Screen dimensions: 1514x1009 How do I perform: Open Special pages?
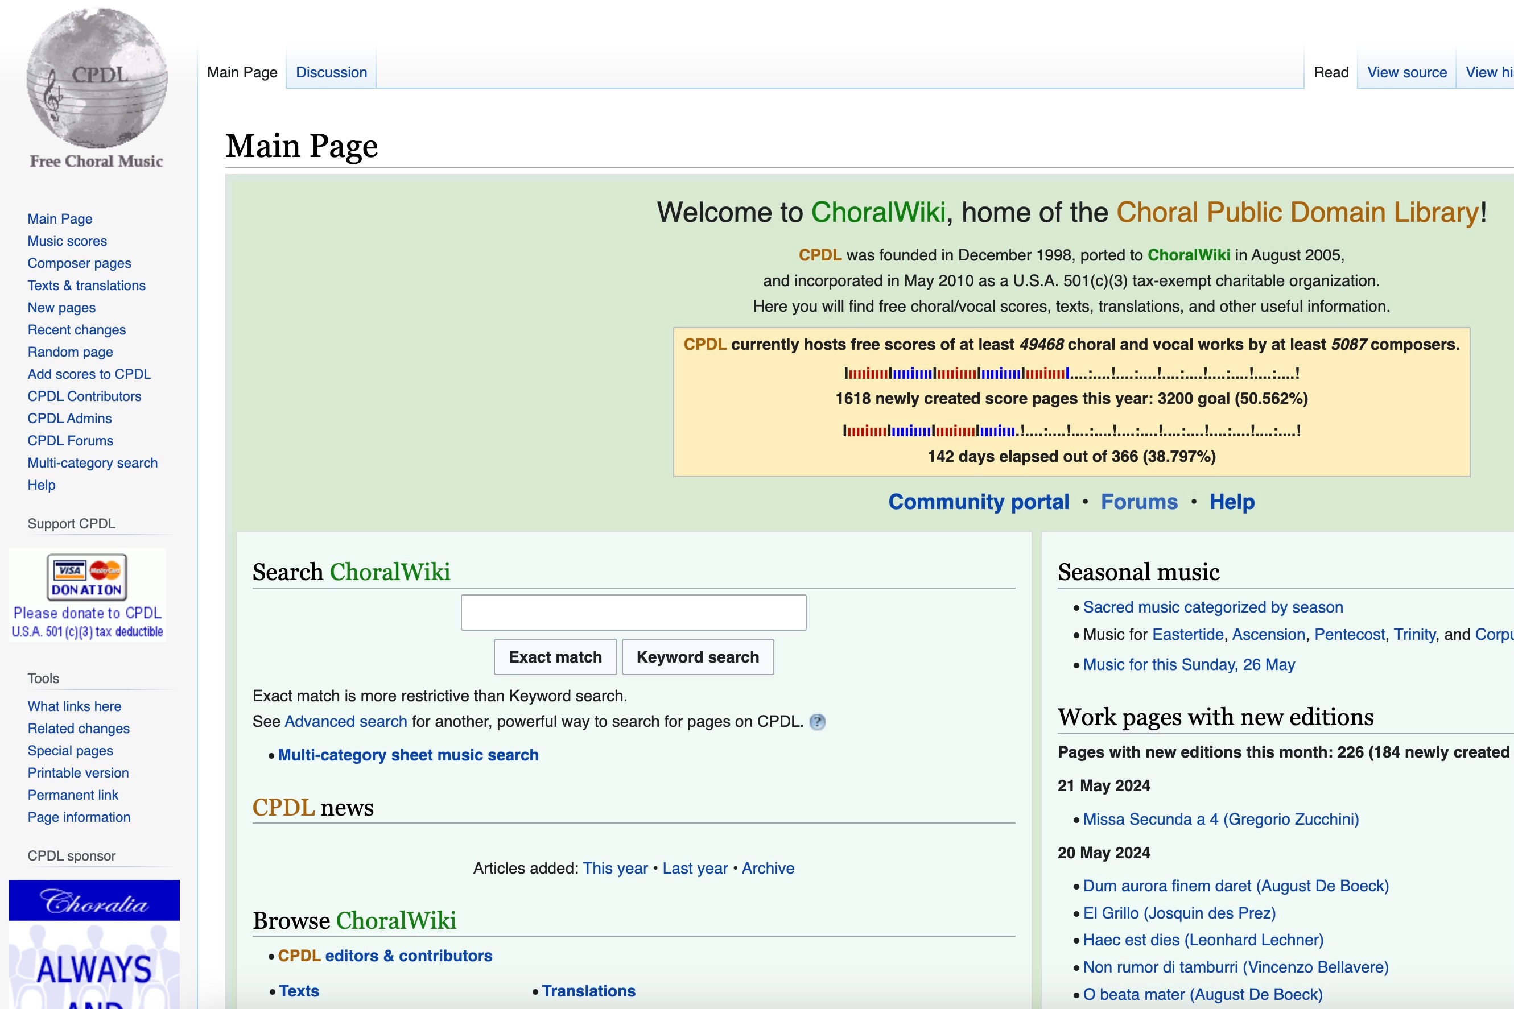[70, 751]
